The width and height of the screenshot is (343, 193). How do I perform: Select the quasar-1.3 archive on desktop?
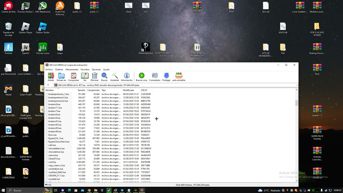[317, 111]
